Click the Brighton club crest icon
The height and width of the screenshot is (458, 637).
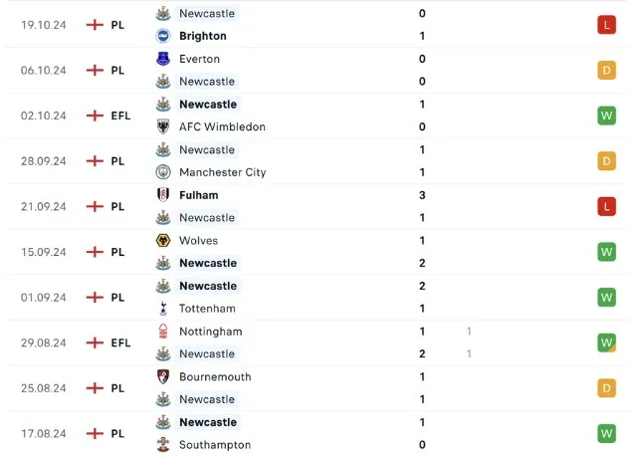click(x=163, y=36)
